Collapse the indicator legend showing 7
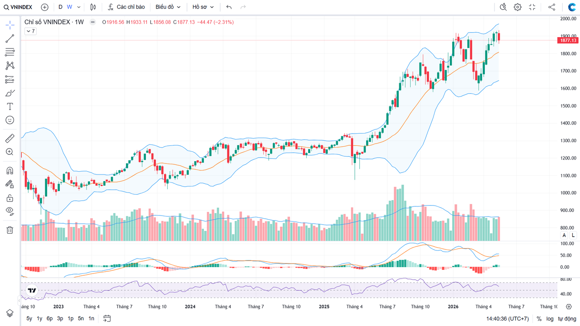The width and height of the screenshot is (580, 326). pyautogui.click(x=30, y=31)
